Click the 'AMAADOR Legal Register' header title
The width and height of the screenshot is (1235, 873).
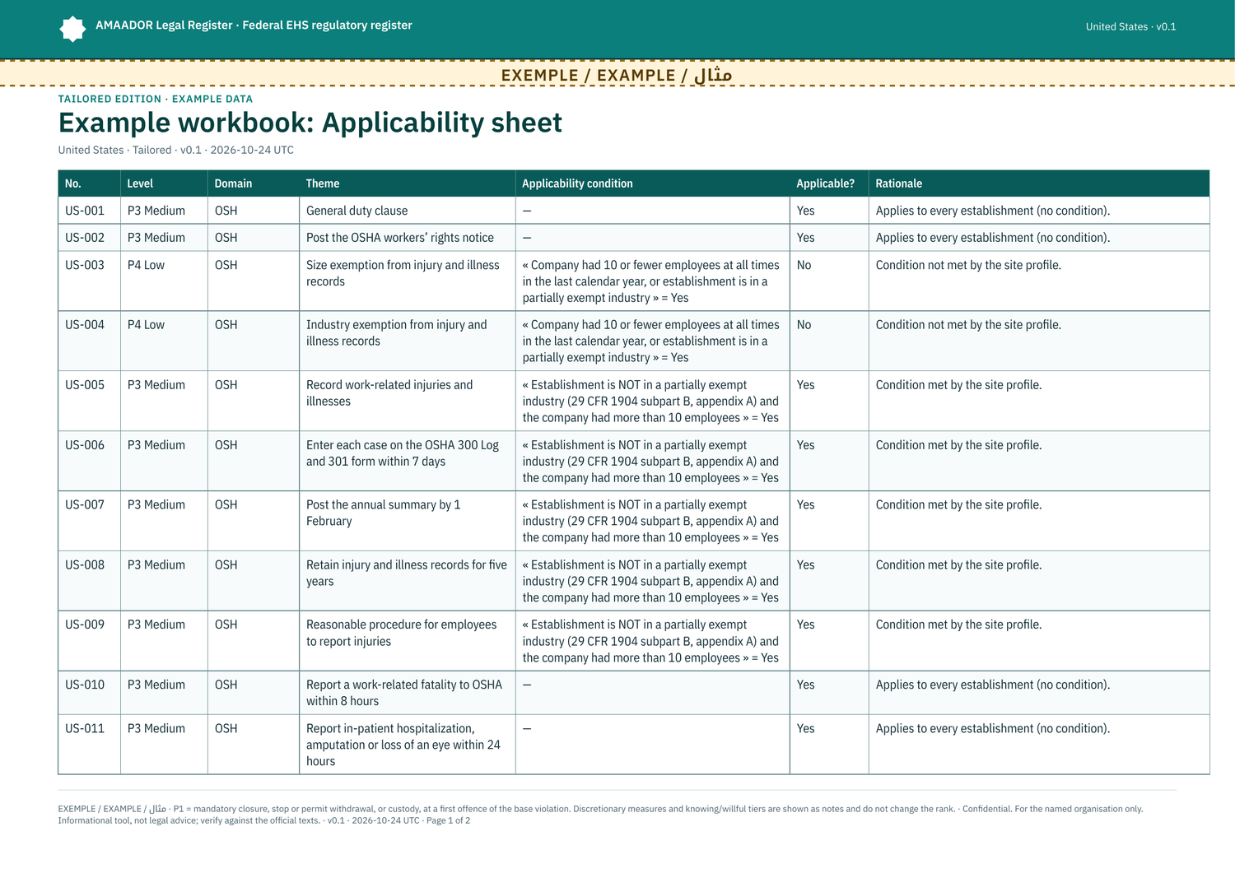tap(254, 26)
